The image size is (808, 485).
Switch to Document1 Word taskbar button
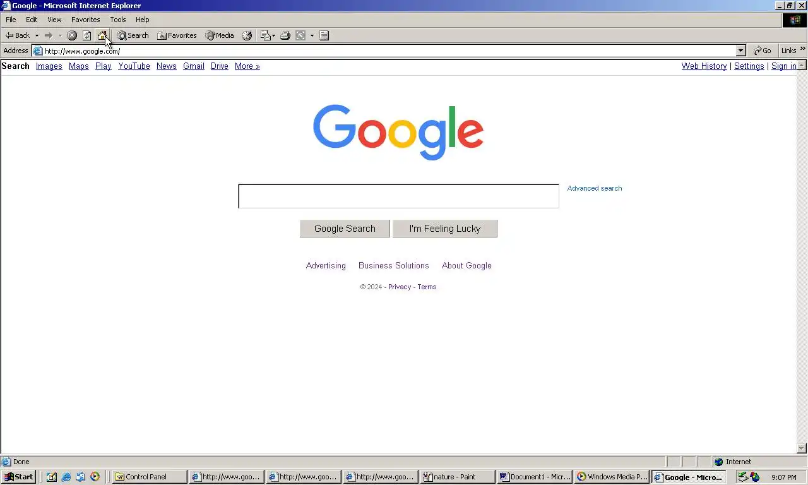[535, 477]
